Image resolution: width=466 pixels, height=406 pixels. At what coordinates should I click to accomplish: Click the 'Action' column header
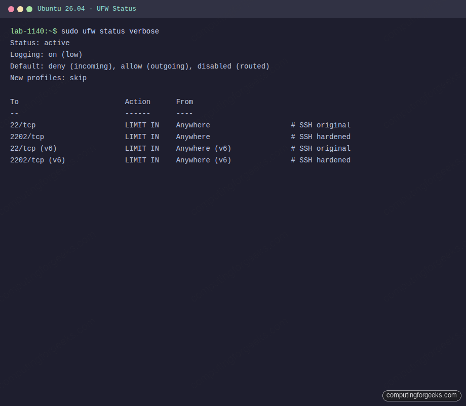click(x=137, y=101)
